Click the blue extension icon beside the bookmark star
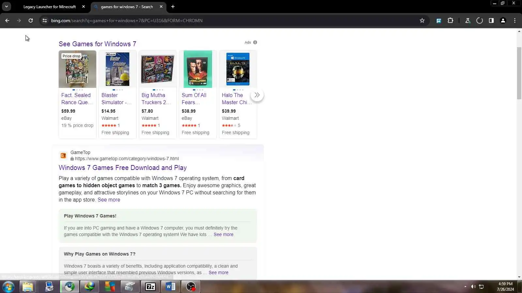 coord(439,21)
